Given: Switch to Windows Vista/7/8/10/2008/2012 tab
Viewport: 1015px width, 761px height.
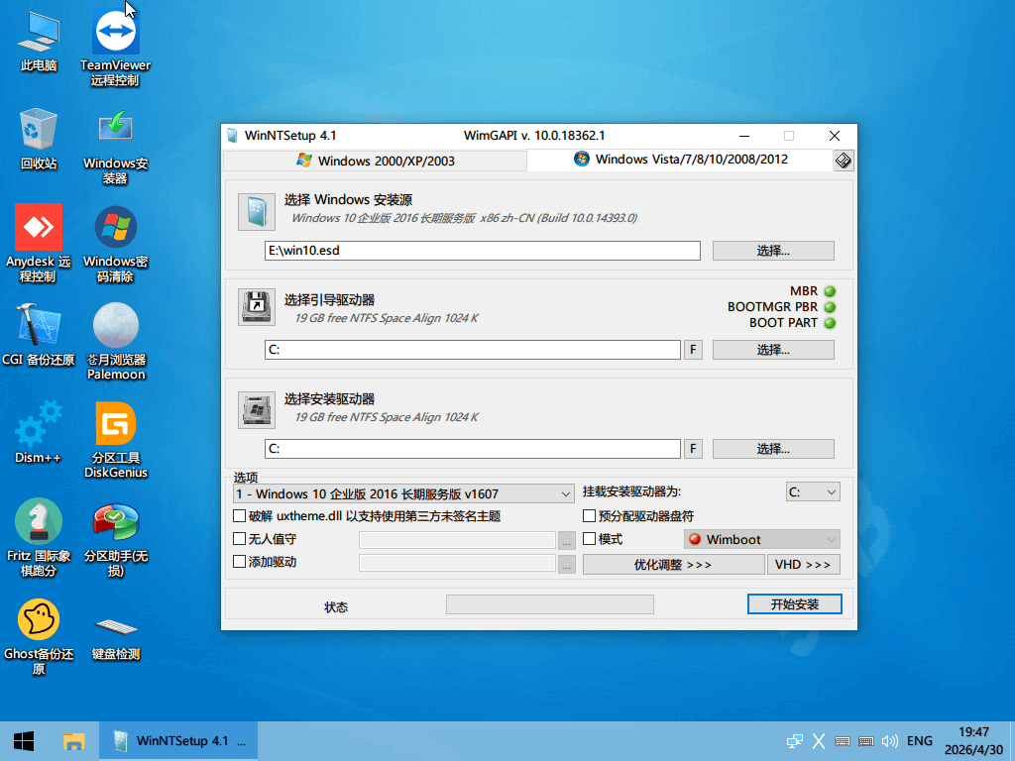Looking at the screenshot, I should coord(680,160).
